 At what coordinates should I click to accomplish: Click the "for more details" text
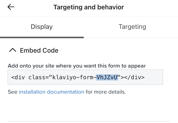(105, 92)
